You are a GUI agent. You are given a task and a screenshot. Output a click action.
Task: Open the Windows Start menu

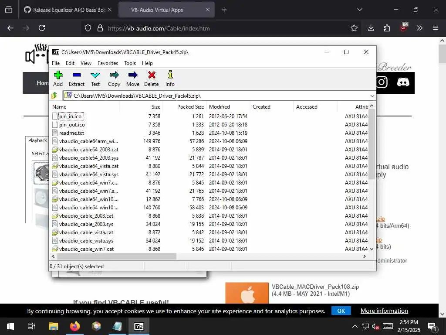[10, 326]
